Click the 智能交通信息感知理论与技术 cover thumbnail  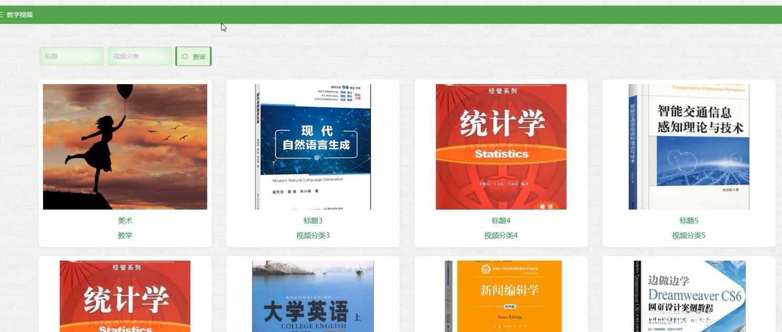(x=689, y=147)
